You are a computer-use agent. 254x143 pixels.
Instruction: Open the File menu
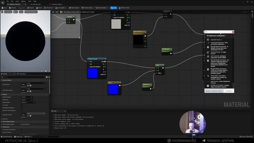(8, 1)
